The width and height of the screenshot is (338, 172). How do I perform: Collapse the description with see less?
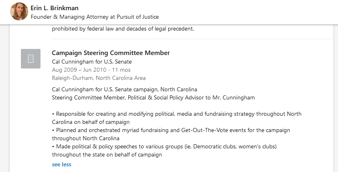tap(61, 164)
